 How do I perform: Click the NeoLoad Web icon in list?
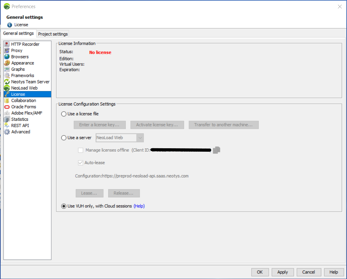coord(7,88)
